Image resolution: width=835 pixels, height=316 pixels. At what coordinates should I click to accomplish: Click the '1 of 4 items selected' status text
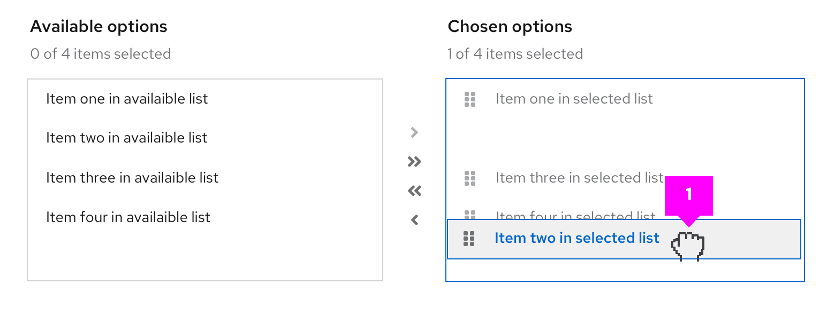(515, 54)
